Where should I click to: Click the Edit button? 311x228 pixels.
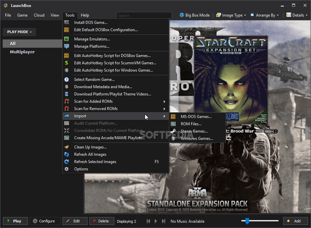tap(75, 221)
